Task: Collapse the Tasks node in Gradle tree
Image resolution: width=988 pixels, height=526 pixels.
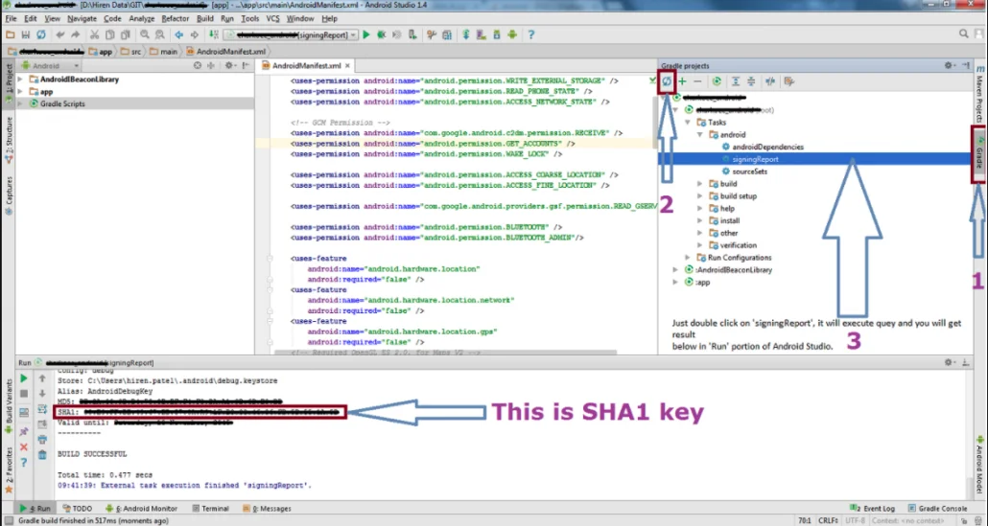Action: [688, 123]
